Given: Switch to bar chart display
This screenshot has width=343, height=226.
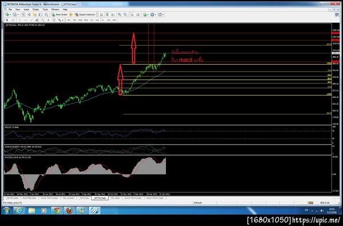Looking at the screenshot, I should point(101,15).
